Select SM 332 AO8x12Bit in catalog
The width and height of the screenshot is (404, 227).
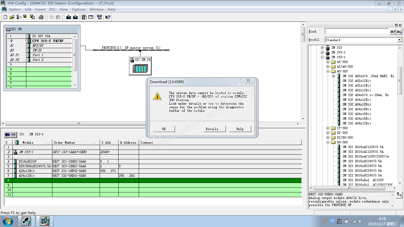[x=357, y=123]
